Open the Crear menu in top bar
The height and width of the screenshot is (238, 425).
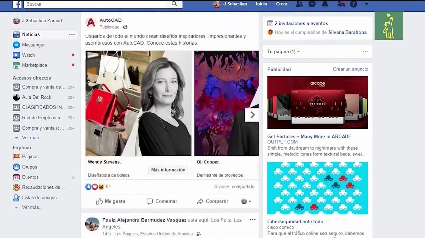pos(282,4)
